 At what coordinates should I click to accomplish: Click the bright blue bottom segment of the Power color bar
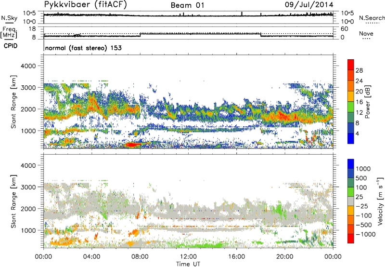tap(351, 138)
